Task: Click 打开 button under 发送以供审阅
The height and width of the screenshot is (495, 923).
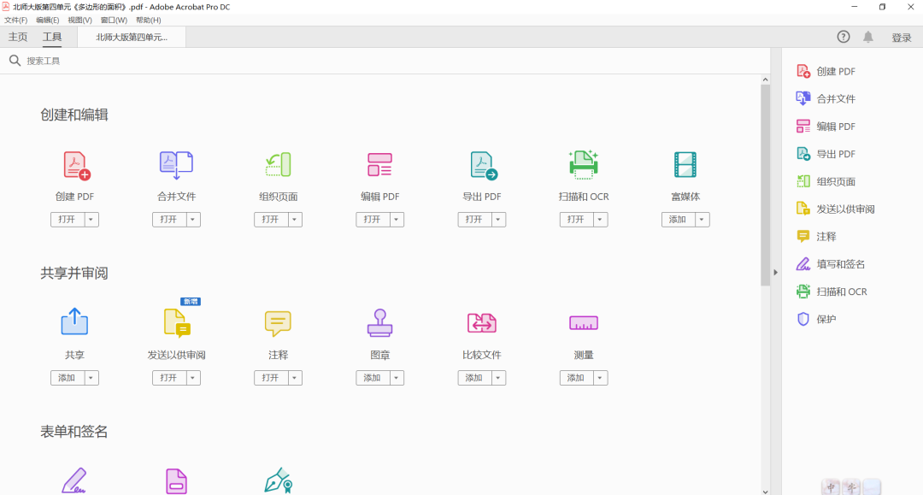Action: 169,378
